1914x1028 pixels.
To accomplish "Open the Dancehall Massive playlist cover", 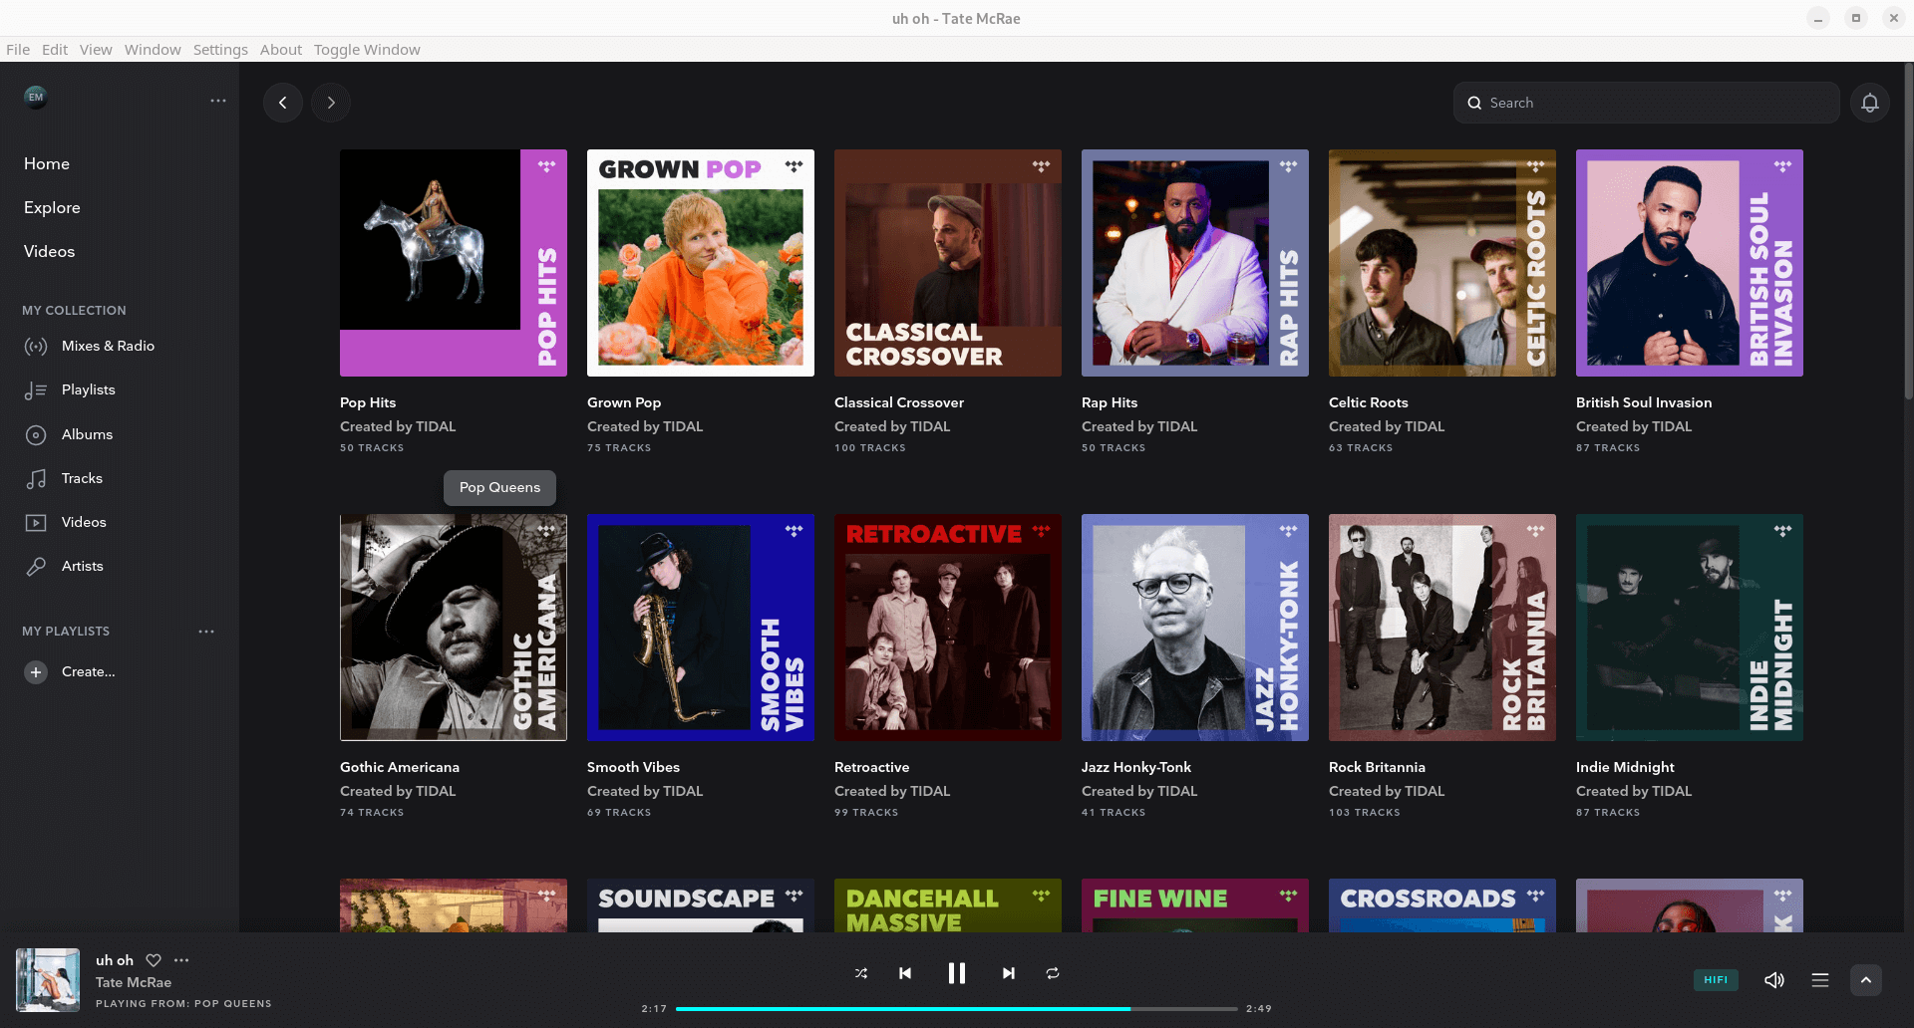I will coord(948,905).
